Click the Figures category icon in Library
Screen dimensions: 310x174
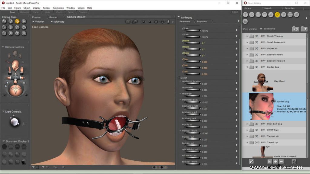(245, 14)
